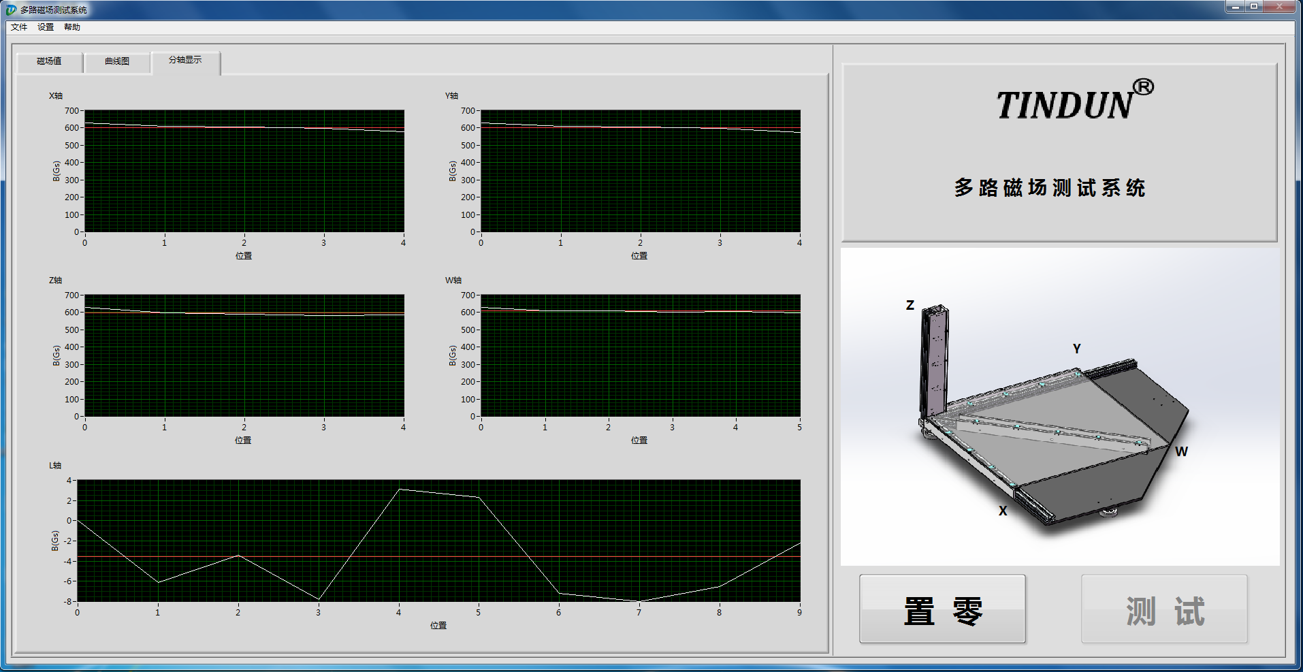The width and height of the screenshot is (1303, 672).
Task: Close the 多路磁场测试系统 window
Action: click(x=1280, y=7)
